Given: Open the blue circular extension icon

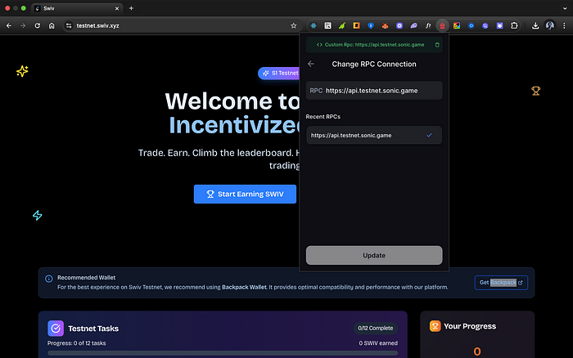Looking at the screenshot, I should click(471, 25).
